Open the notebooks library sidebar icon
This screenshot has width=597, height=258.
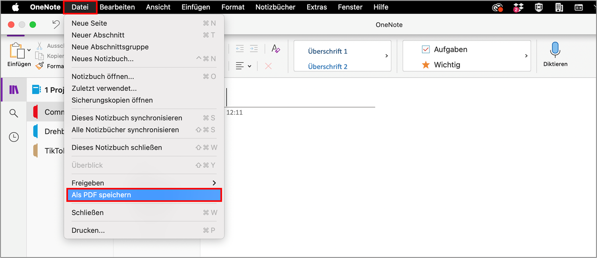(x=14, y=89)
